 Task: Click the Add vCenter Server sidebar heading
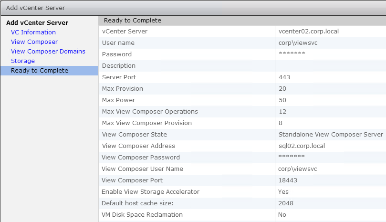coord(37,22)
